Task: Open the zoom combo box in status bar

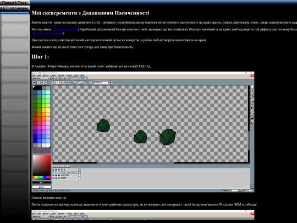Action: (x=248, y=190)
